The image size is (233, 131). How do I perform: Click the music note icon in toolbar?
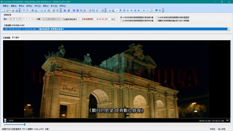tap(151, 10)
